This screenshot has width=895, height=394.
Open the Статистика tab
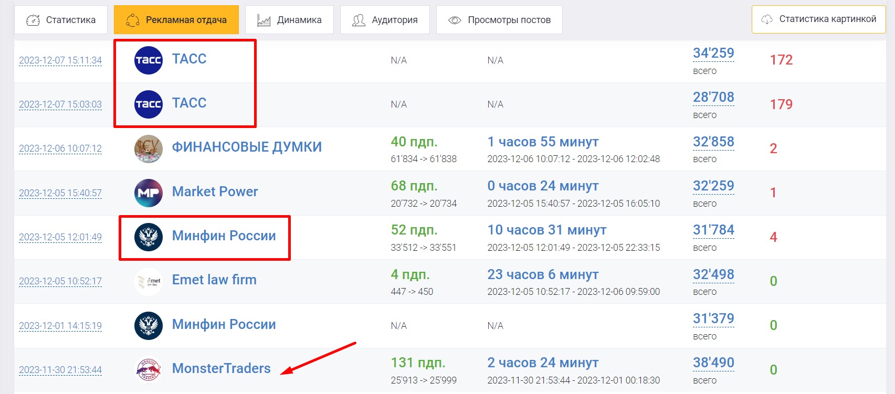pyautogui.click(x=61, y=20)
